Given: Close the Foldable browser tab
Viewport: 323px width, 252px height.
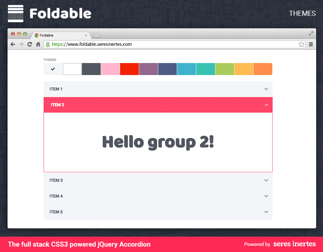Looking at the screenshot, I should pyautogui.click(x=86, y=35).
